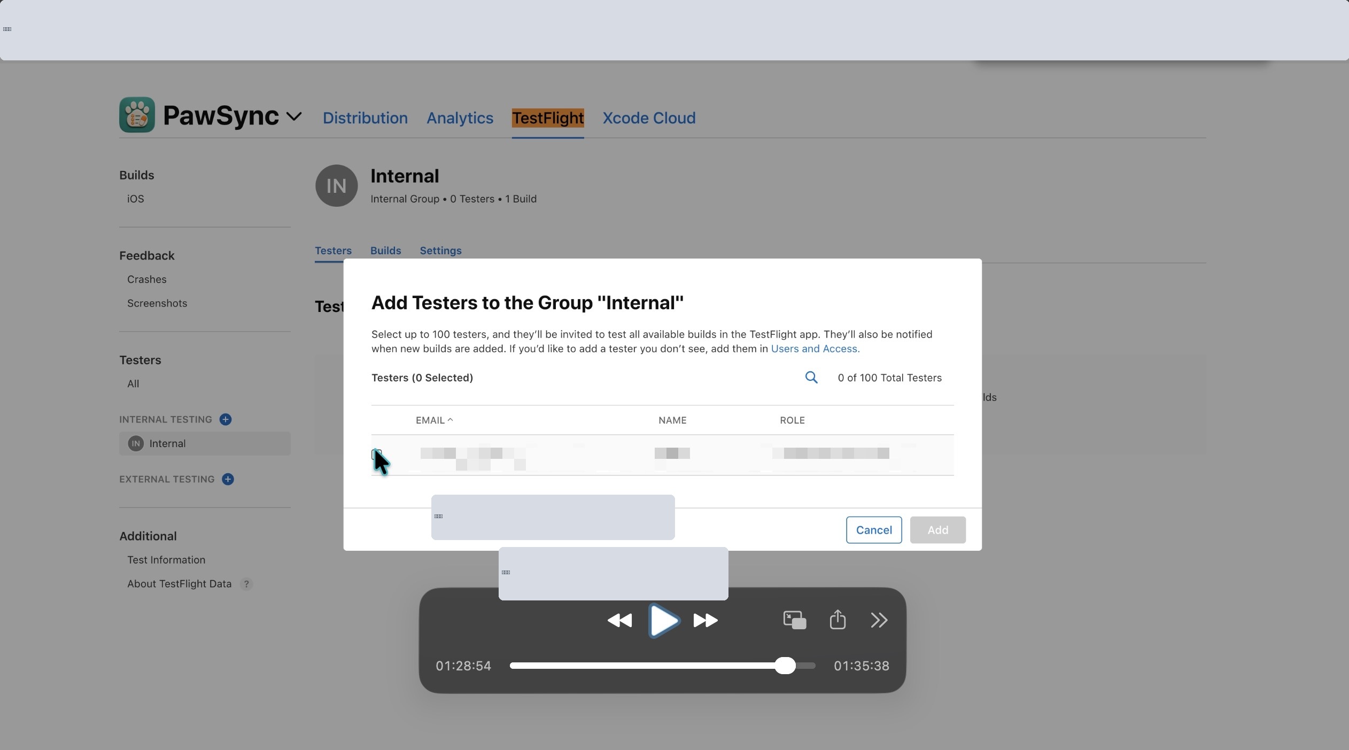Rewind the video playback
Screen dimensions: 1349x750
pyautogui.click(x=619, y=620)
